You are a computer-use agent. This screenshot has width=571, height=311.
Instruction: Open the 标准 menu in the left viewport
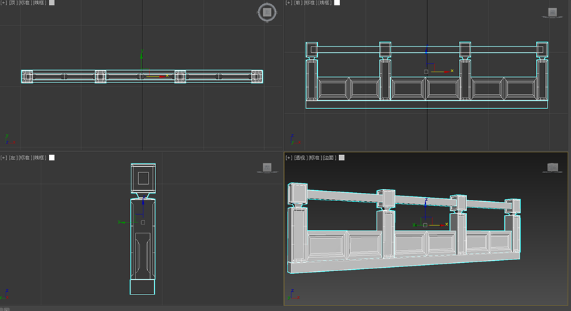[x=24, y=158]
